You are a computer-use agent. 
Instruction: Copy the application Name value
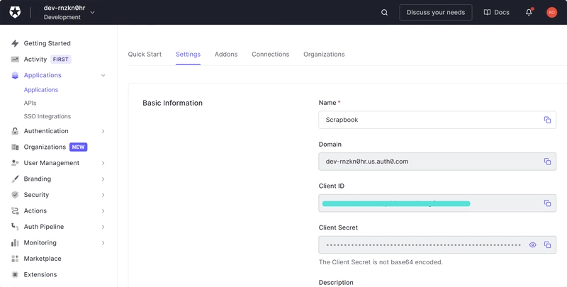click(x=547, y=120)
